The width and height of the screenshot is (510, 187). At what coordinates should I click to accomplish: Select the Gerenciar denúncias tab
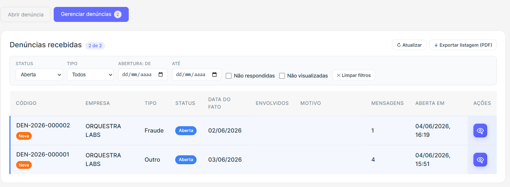[91, 14]
